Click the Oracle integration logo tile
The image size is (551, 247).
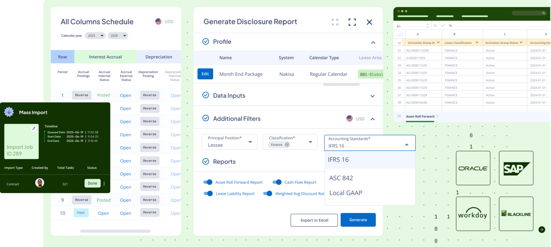coord(473,168)
